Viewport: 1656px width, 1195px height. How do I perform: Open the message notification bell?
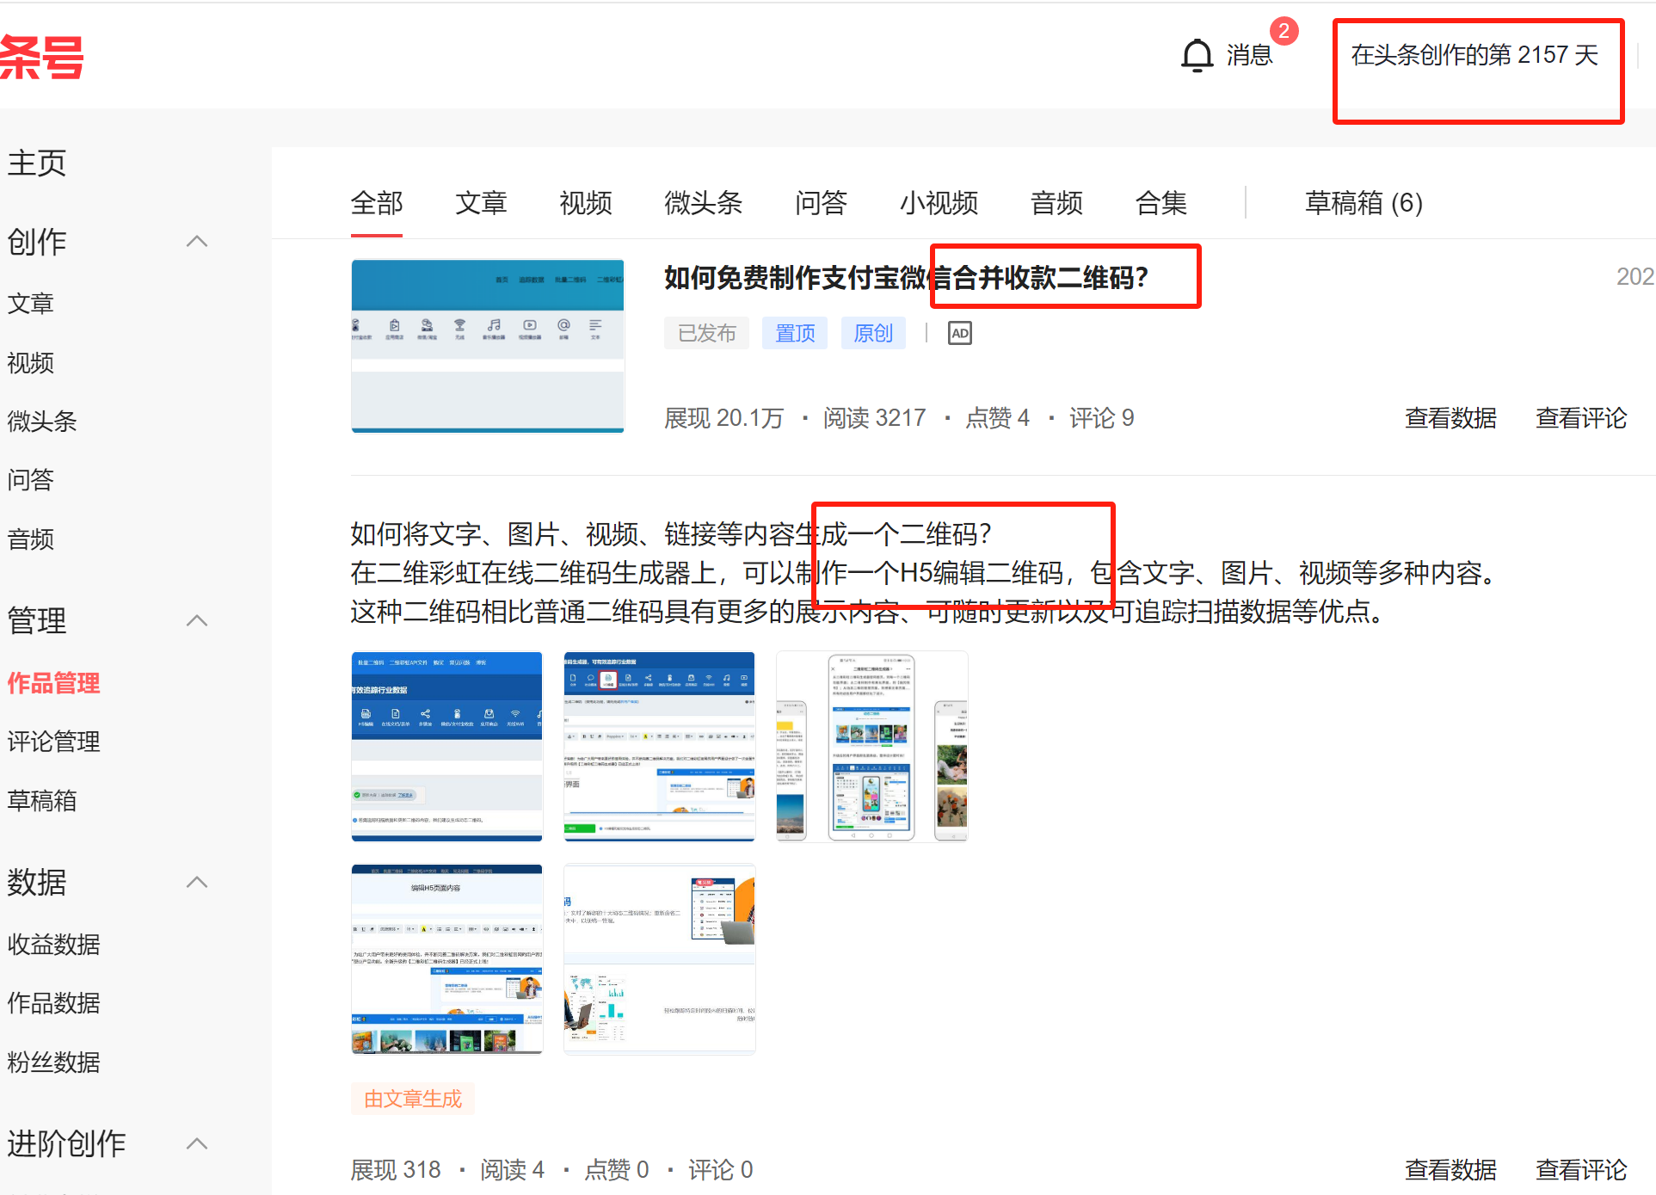(x=1197, y=56)
